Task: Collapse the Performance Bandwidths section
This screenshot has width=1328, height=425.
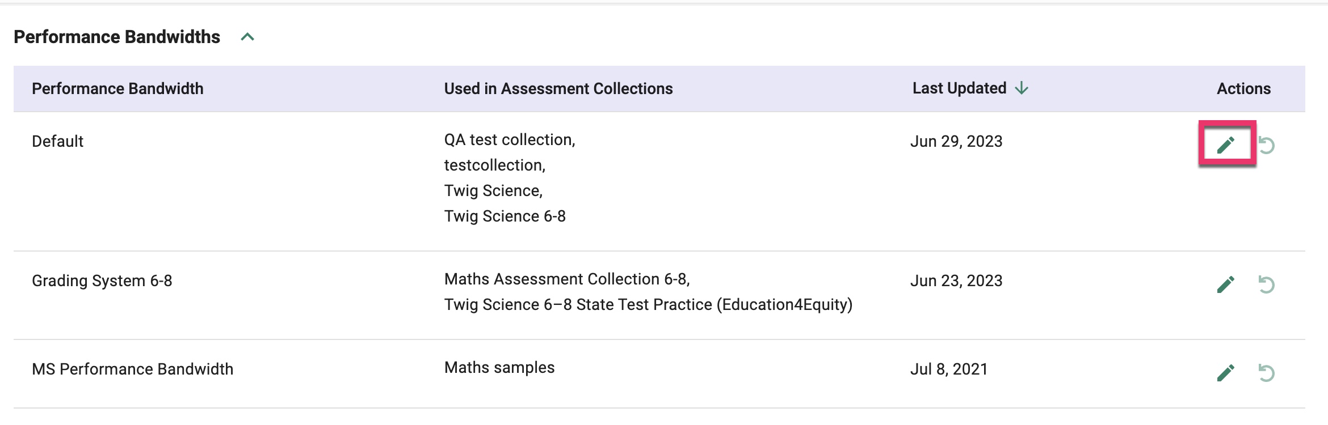Action: pyautogui.click(x=247, y=37)
